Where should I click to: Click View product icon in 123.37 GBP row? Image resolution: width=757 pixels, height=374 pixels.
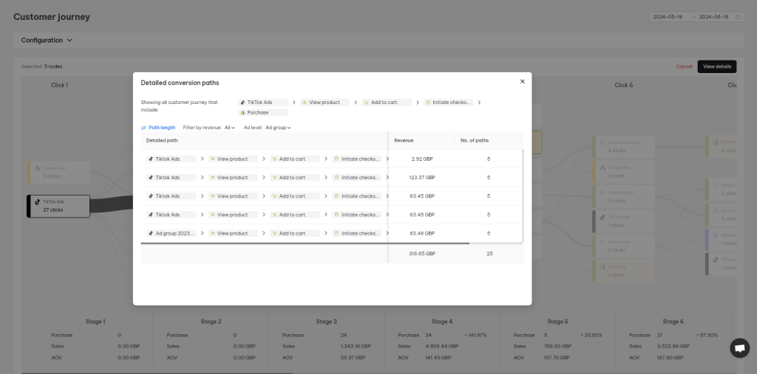click(x=213, y=177)
